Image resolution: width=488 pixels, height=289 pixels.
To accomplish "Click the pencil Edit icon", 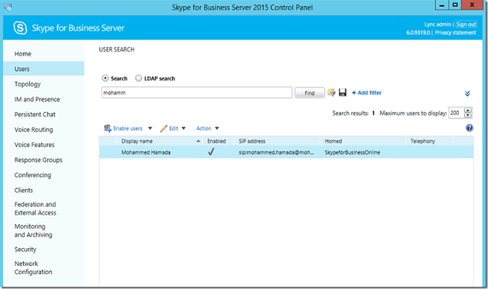I will coord(163,128).
